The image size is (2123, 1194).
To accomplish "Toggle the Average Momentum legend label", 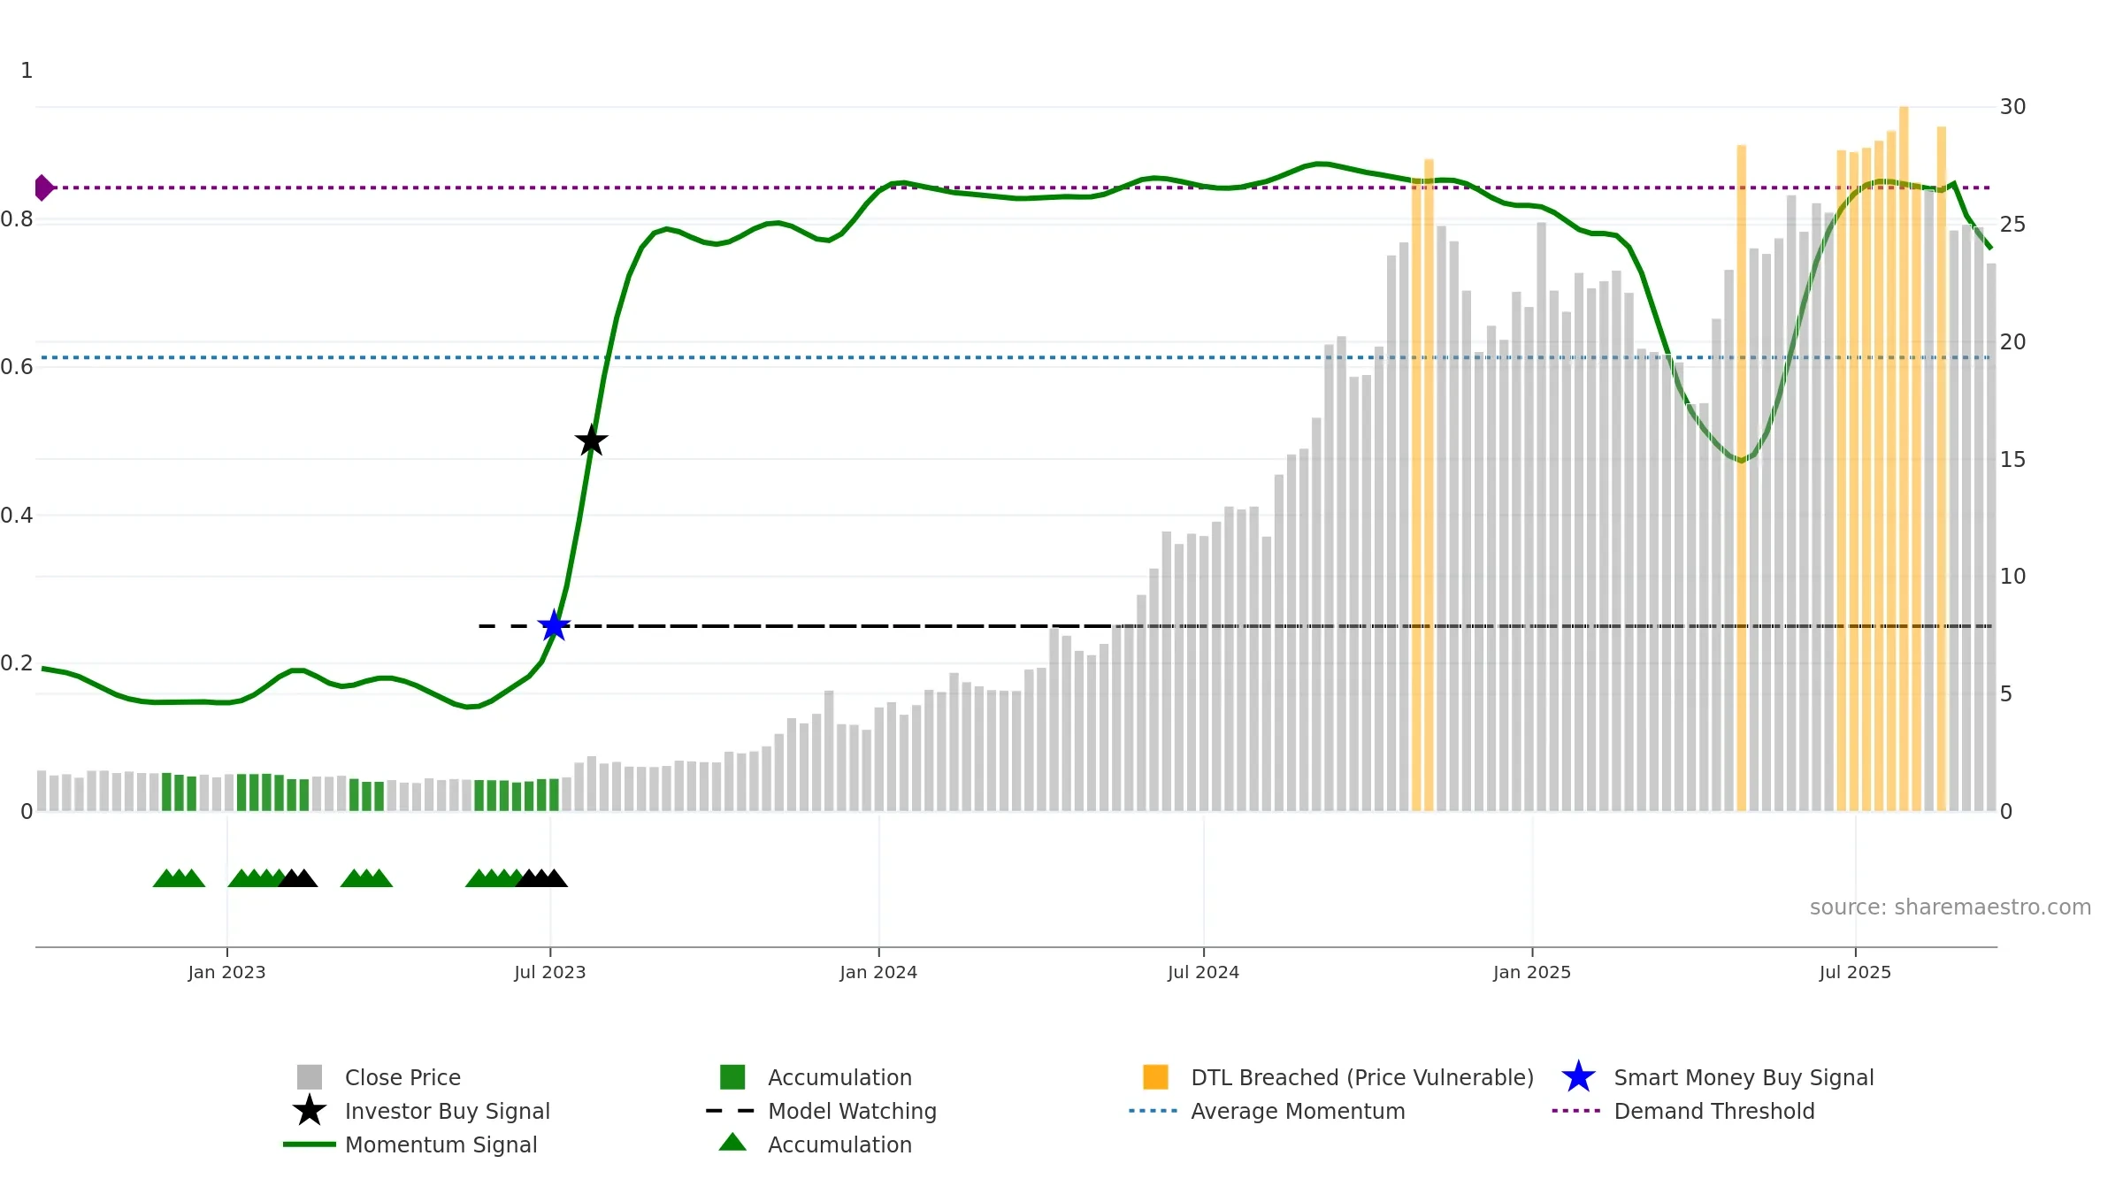I will pos(1298,1111).
